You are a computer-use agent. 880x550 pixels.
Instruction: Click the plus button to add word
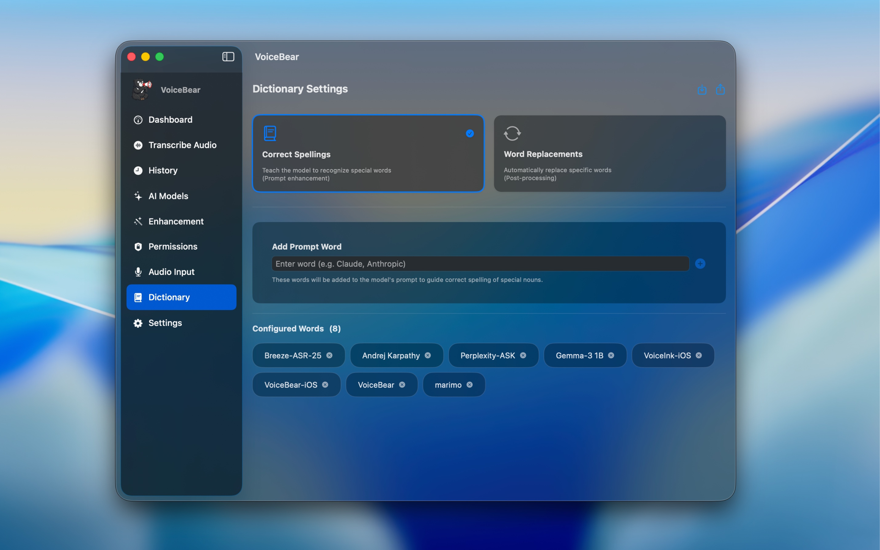point(700,264)
